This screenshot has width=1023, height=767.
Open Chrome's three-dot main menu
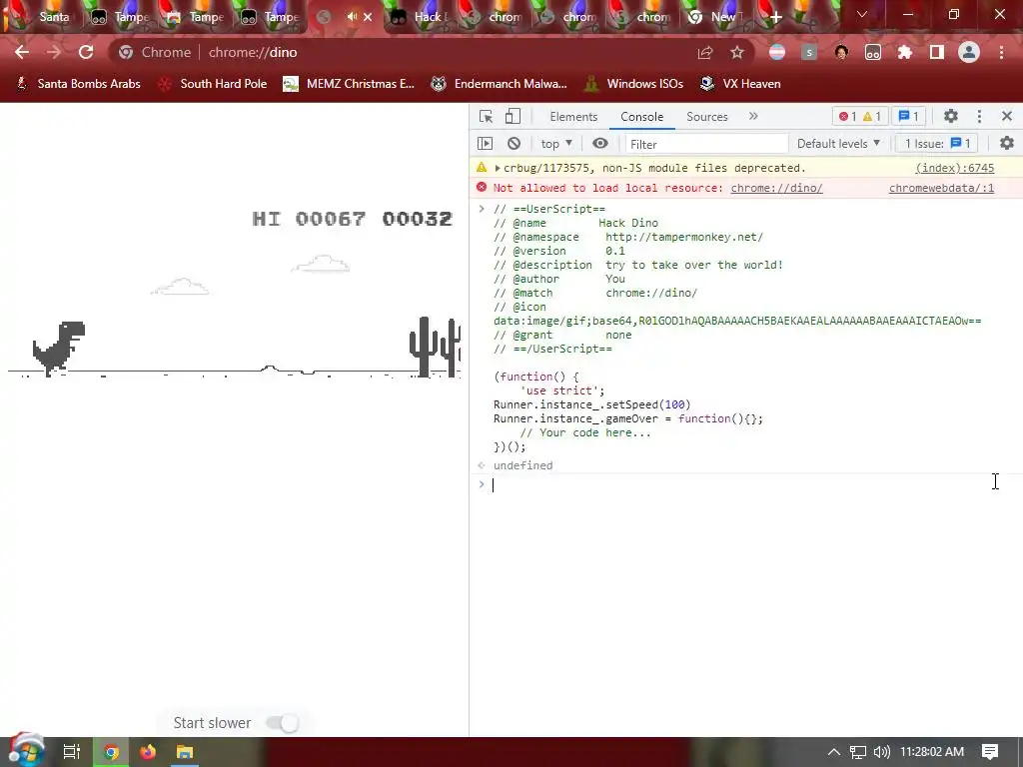point(1001,52)
